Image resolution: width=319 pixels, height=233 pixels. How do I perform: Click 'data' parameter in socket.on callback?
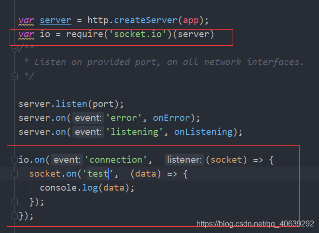pos(146,174)
